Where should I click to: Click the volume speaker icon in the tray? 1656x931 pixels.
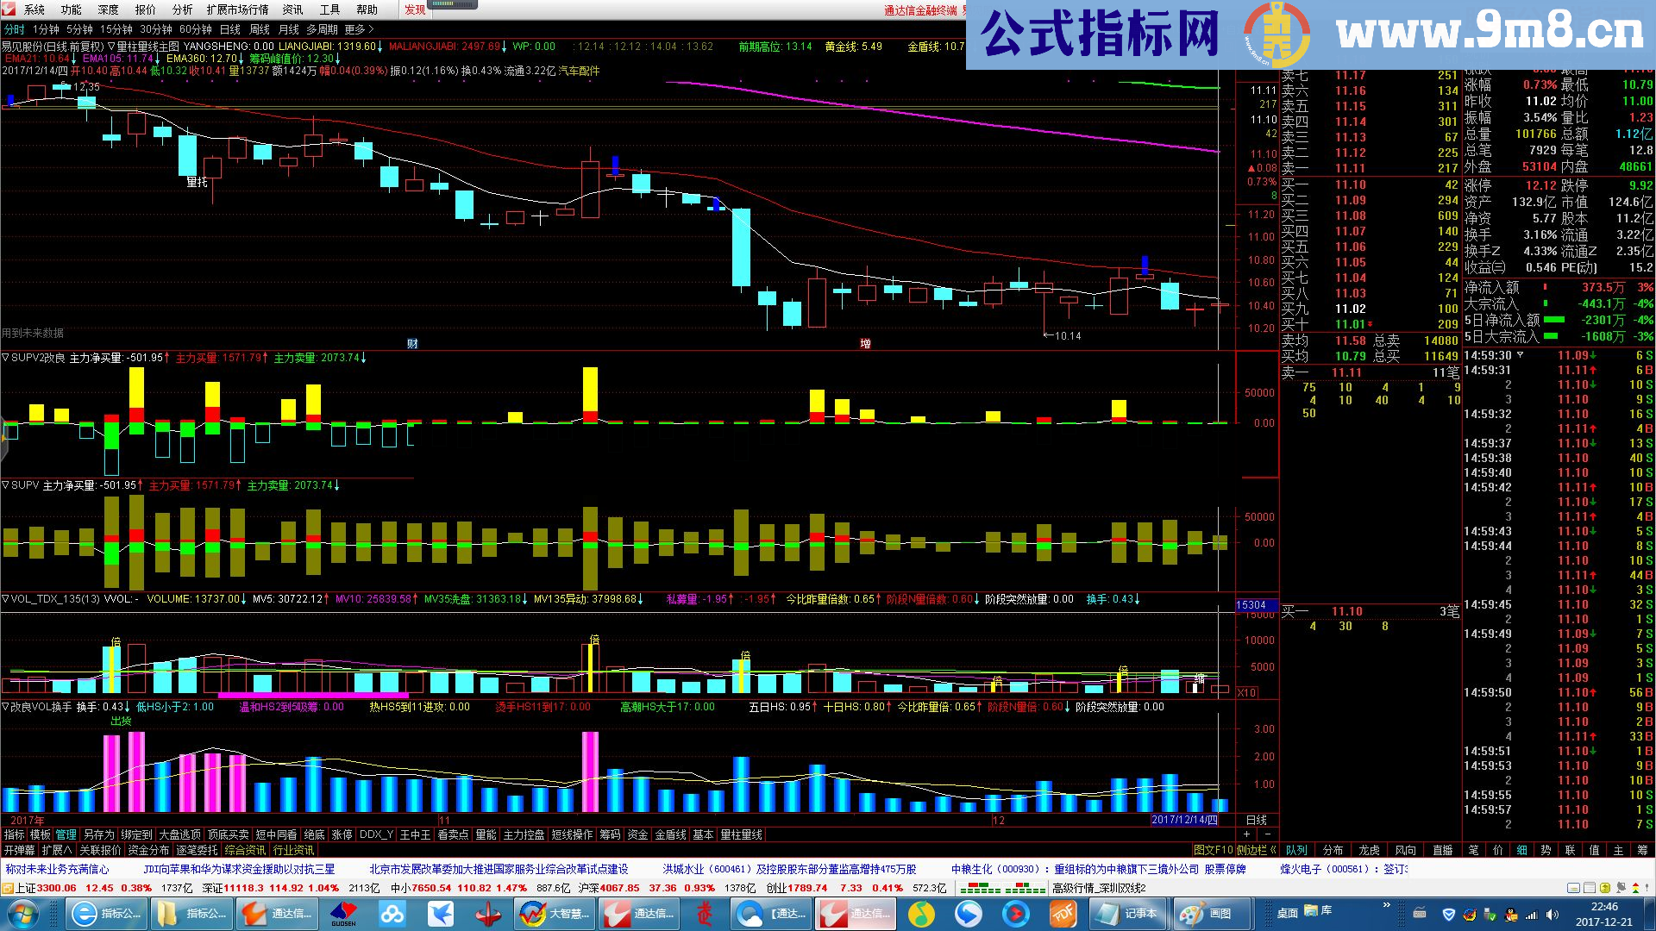[1552, 915]
